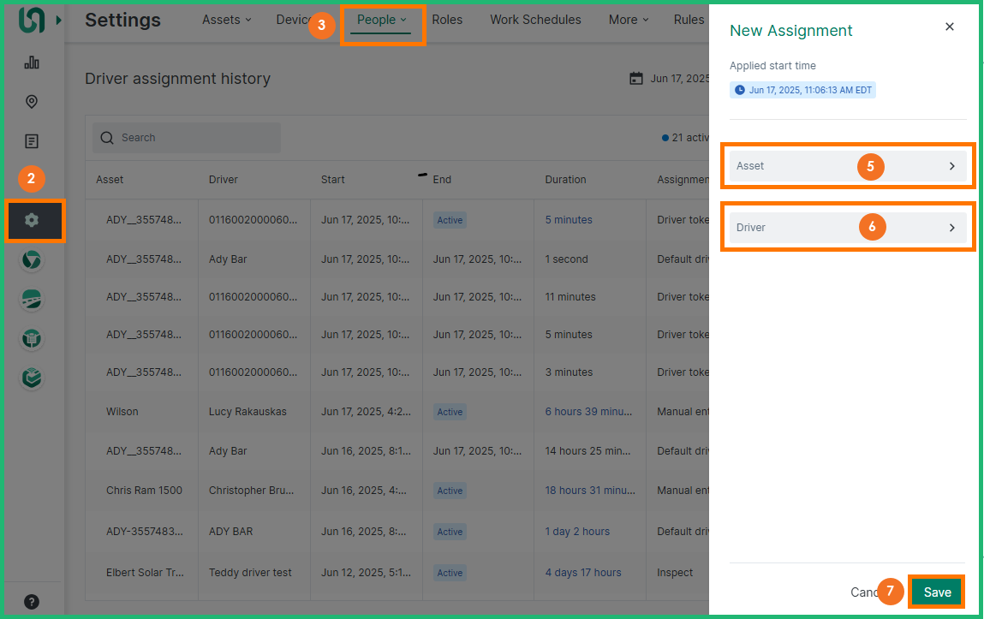Open the More dropdown menu

629,20
